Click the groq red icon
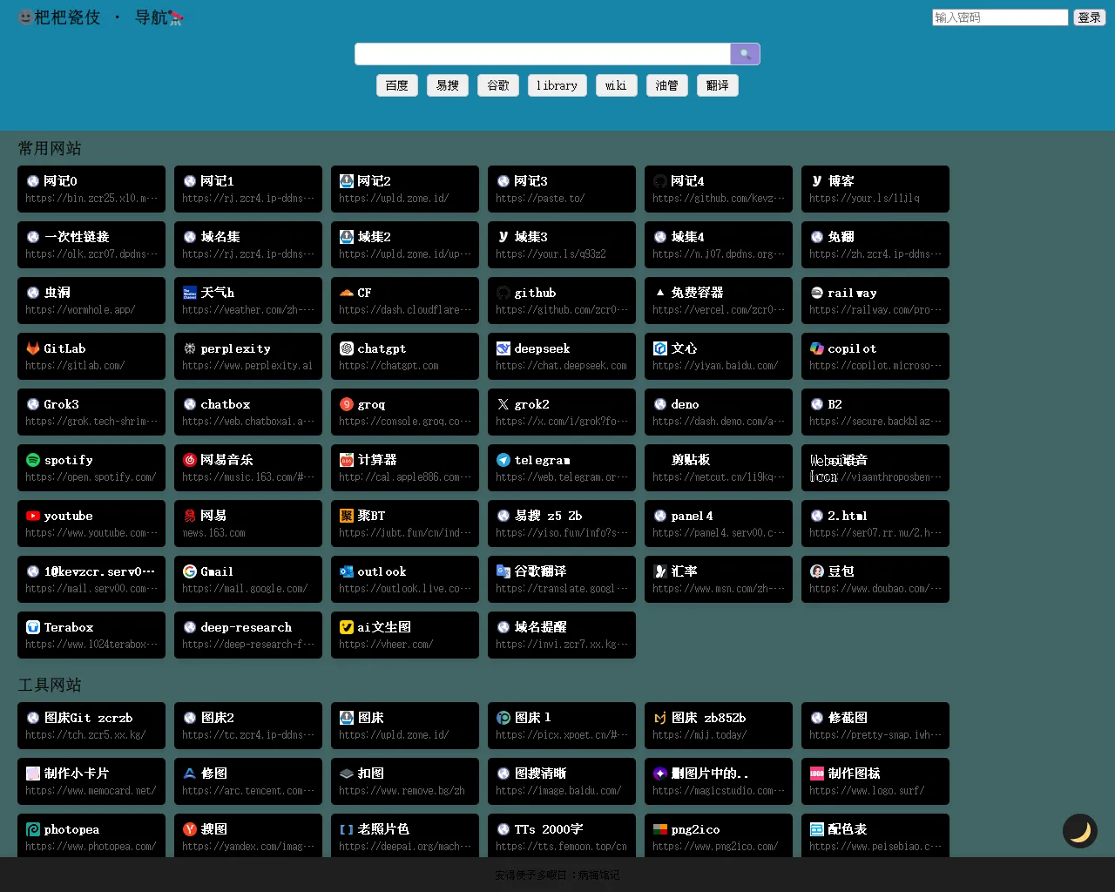Viewport: 1115px width, 892px height. (x=347, y=404)
